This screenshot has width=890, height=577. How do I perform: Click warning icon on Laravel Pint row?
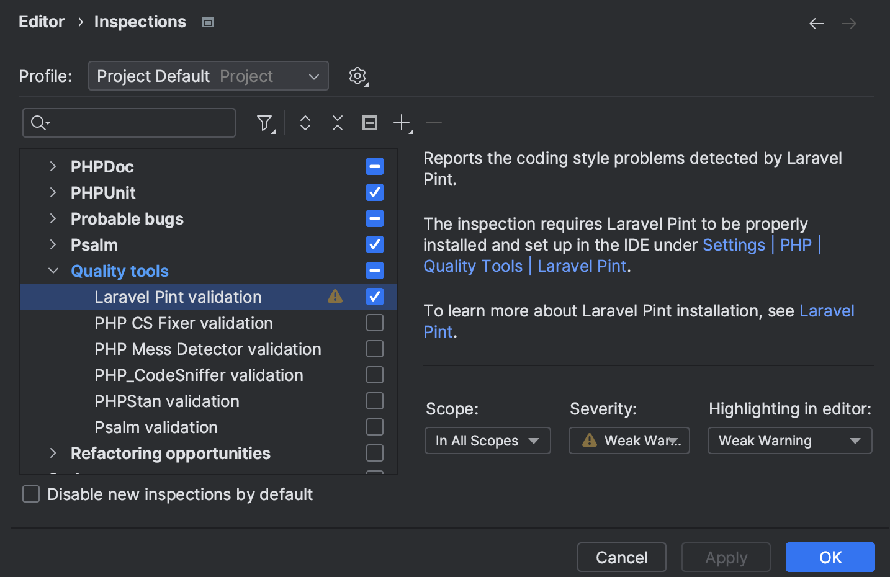[x=335, y=297]
